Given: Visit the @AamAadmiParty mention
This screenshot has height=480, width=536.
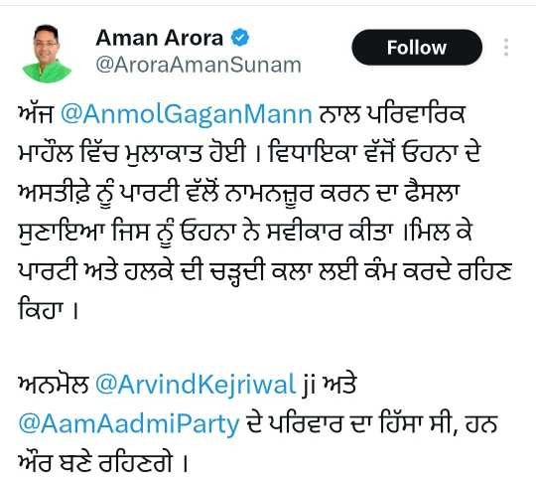Looking at the screenshot, I should click(x=129, y=424).
